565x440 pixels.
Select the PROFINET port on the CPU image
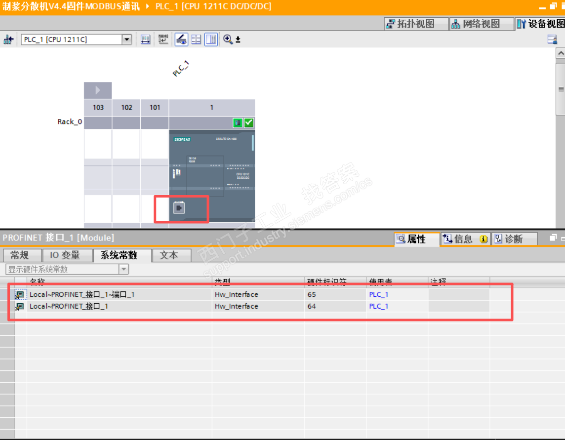pos(179,208)
